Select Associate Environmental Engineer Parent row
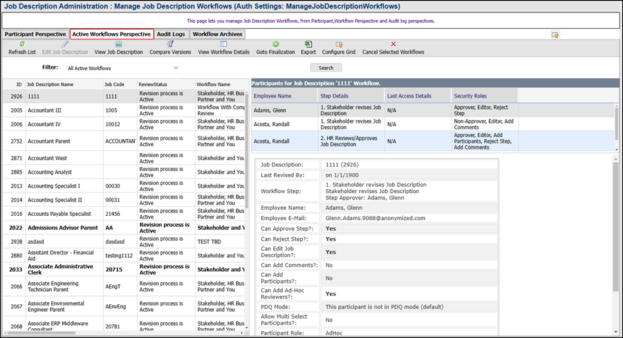The width and height of the screenshot is (623, 338). pyautogui.click(x=124, y=306)
